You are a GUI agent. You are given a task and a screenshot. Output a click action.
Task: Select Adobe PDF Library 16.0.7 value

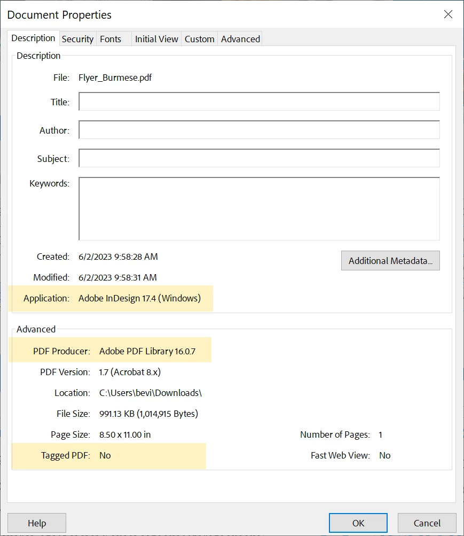147,352
